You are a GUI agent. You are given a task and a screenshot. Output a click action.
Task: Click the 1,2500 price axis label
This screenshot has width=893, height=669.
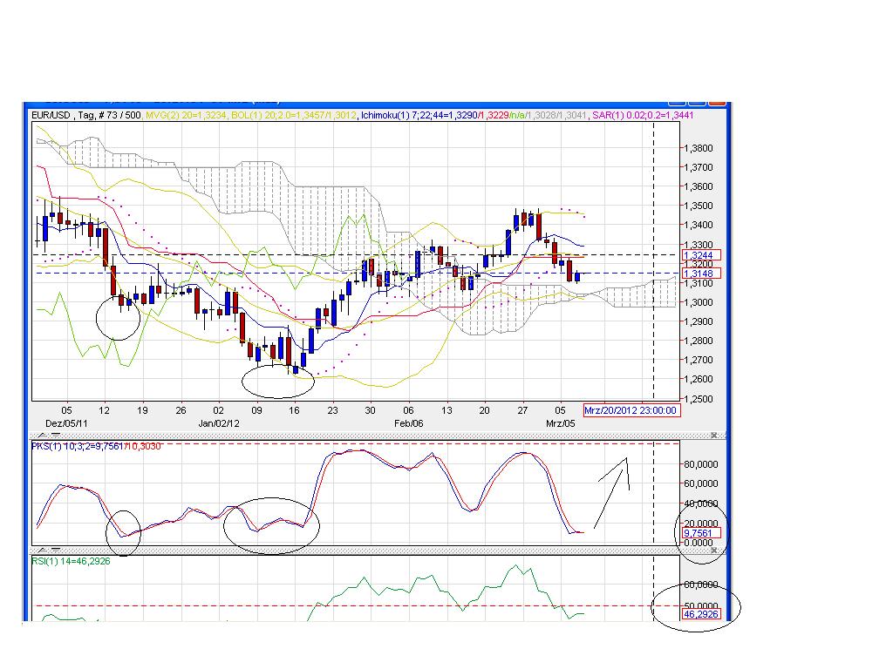pyautogui.click(x=699, y=399)
